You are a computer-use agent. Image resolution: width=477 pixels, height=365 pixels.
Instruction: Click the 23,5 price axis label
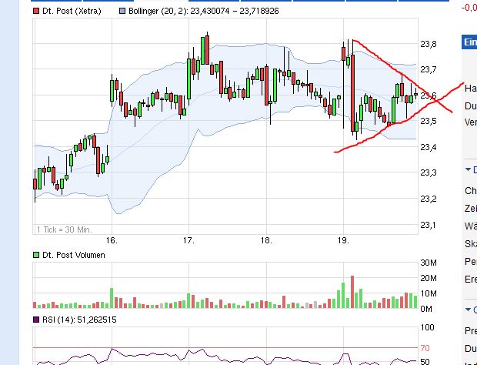pyautogui.click(x=429, y=121)
